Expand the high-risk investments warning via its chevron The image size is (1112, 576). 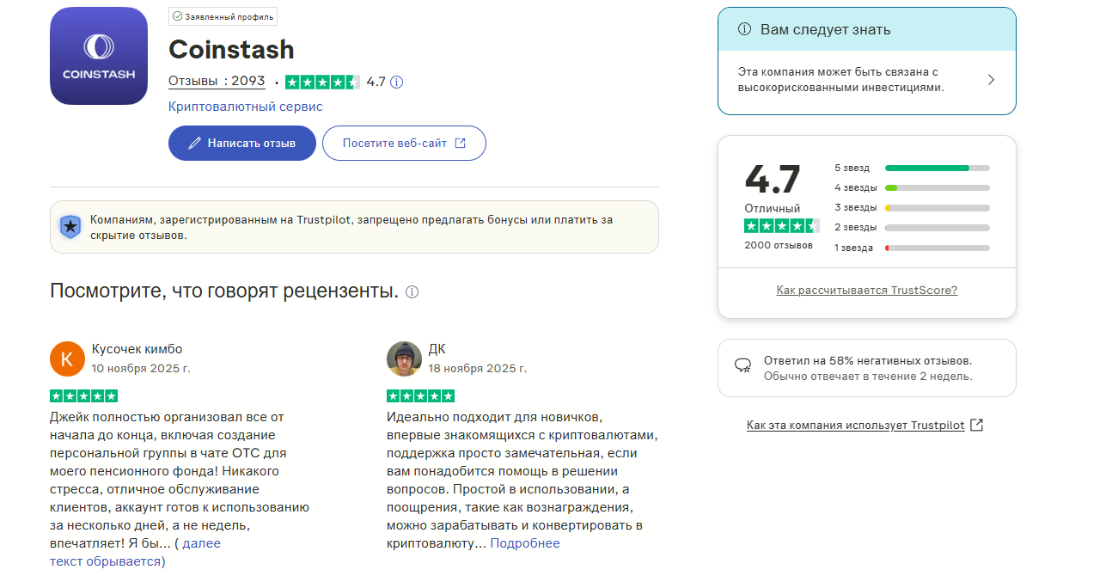(991, 81)
